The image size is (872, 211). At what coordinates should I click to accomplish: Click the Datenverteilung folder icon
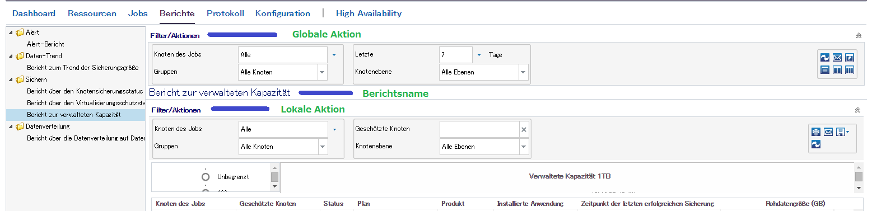point(20,126)
